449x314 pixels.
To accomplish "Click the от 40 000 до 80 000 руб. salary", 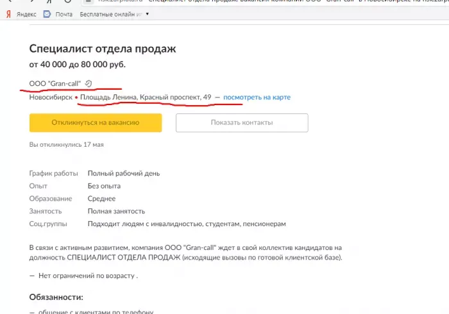I will pos(78,64).
